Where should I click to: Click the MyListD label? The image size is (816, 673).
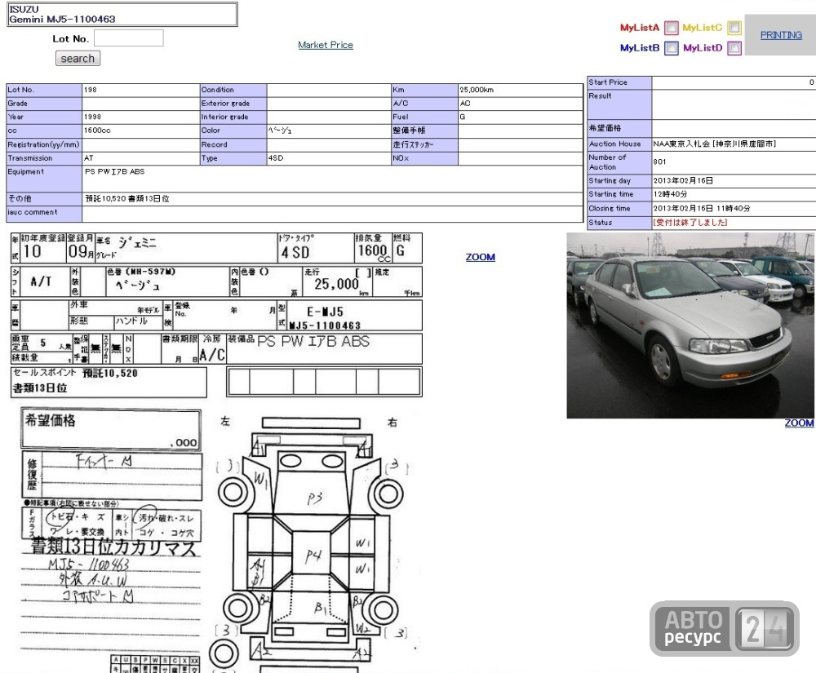pyautogui.click(x=703, y=48)
